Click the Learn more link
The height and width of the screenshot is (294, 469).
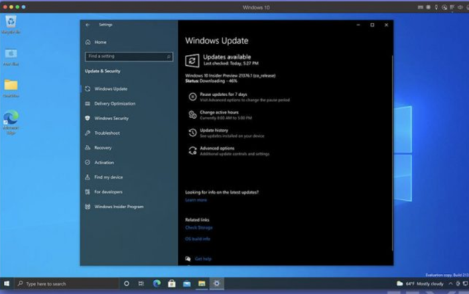click(196, 200)
